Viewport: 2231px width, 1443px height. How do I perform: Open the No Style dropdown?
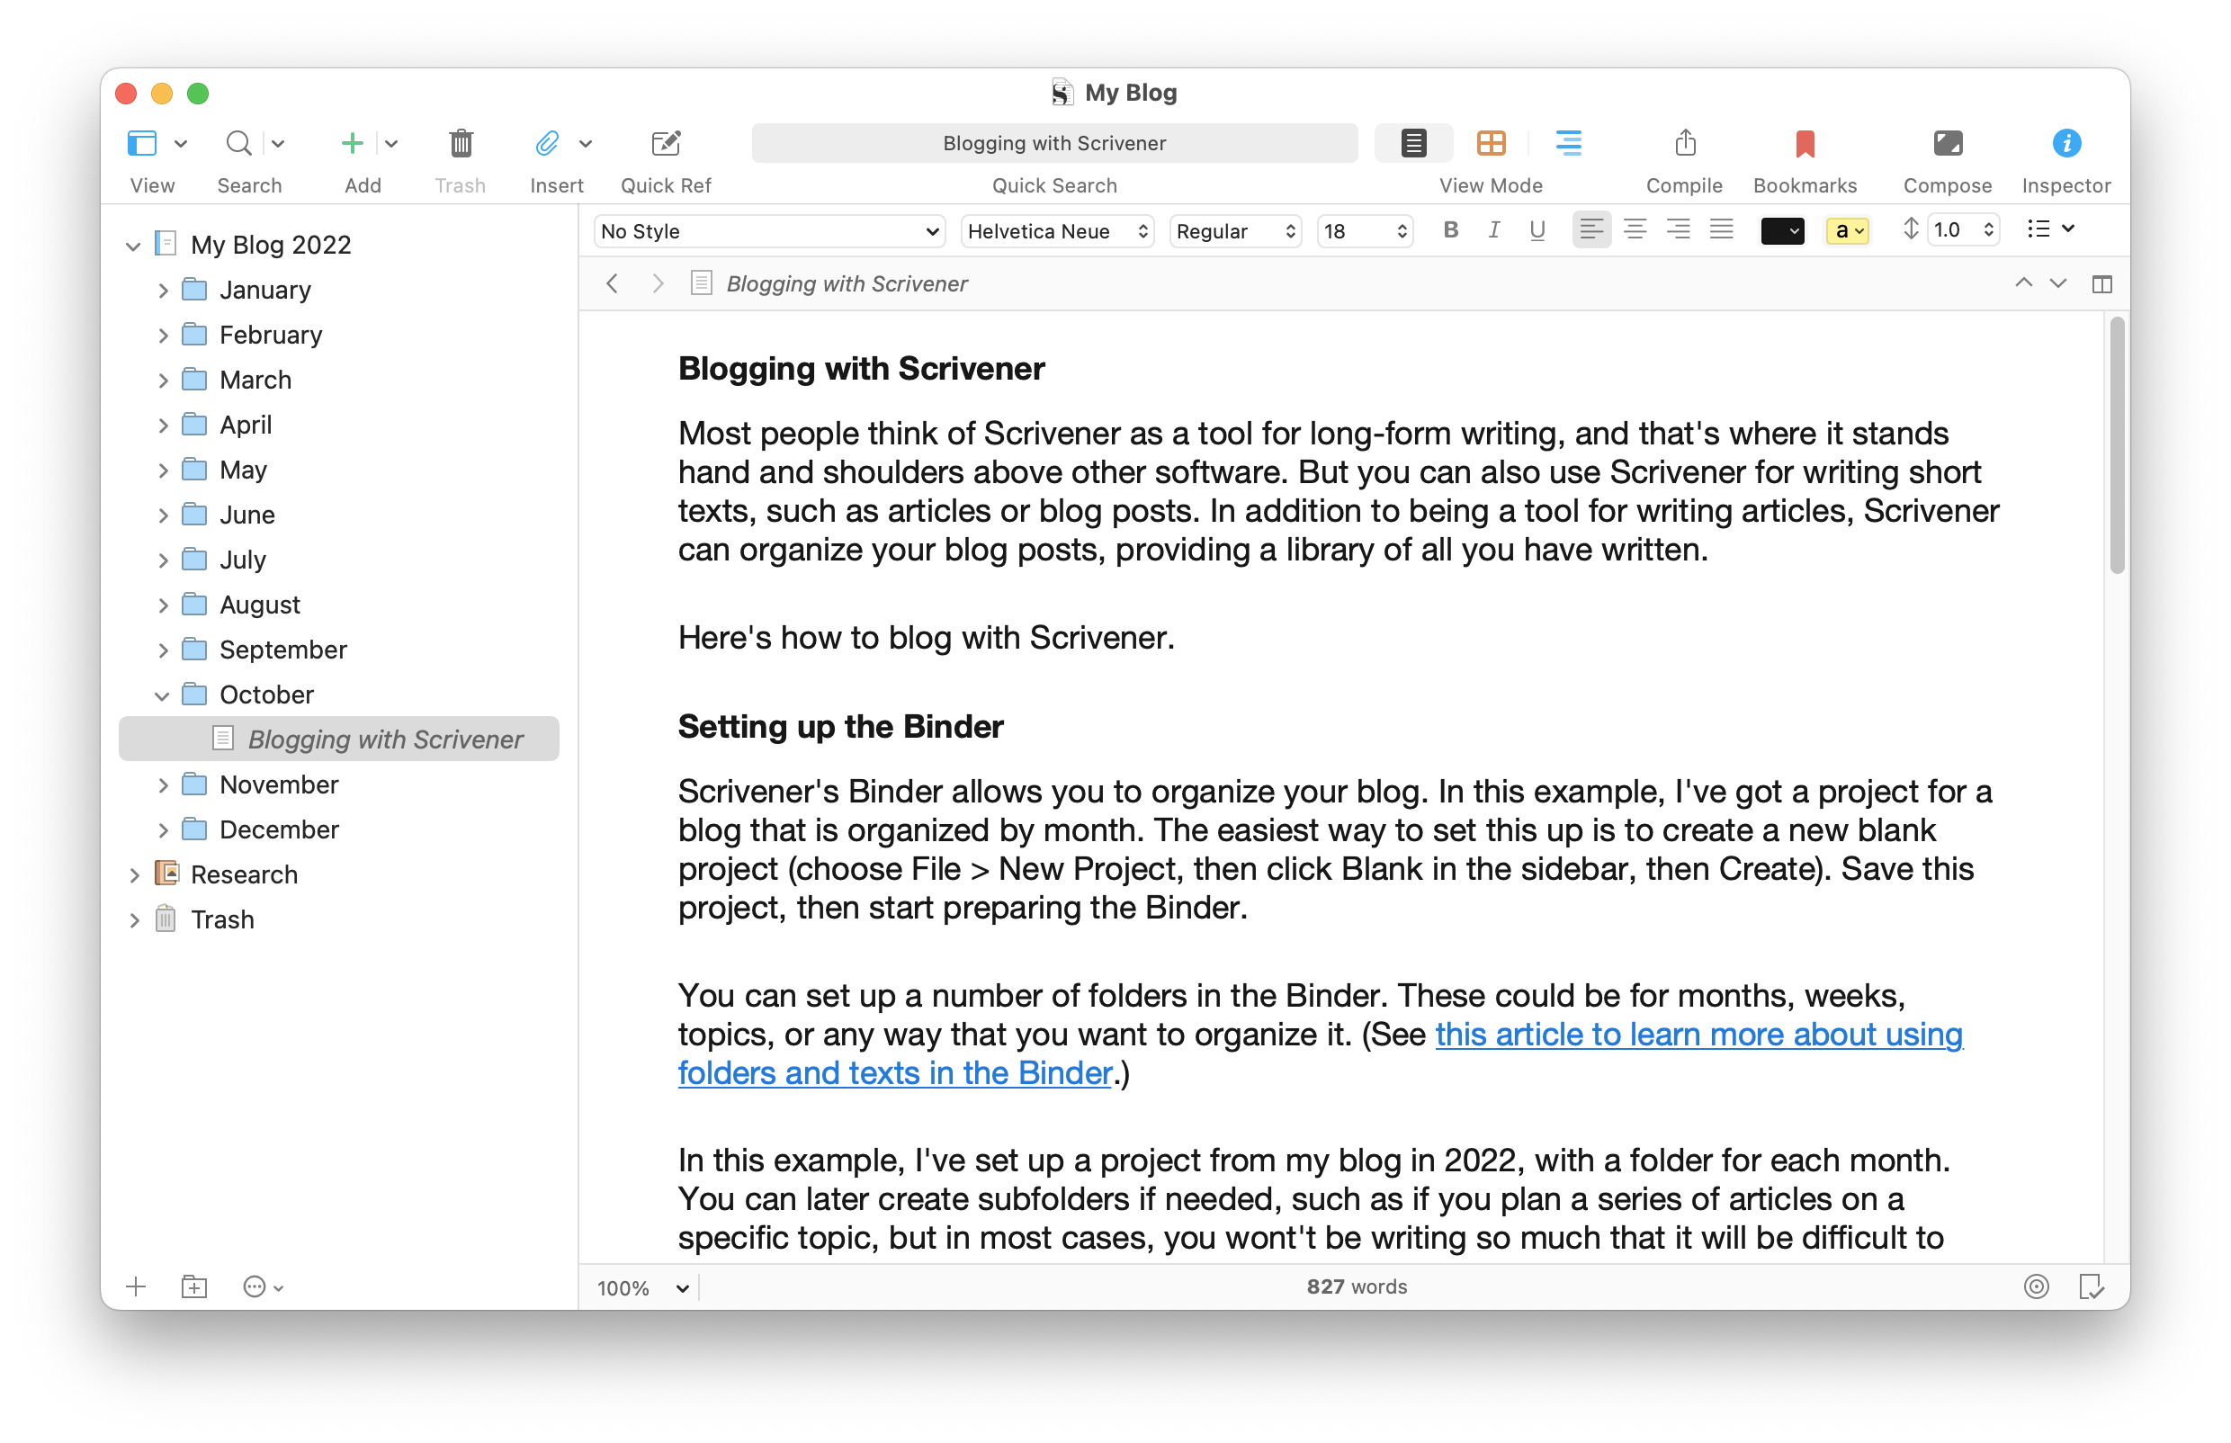769,231
